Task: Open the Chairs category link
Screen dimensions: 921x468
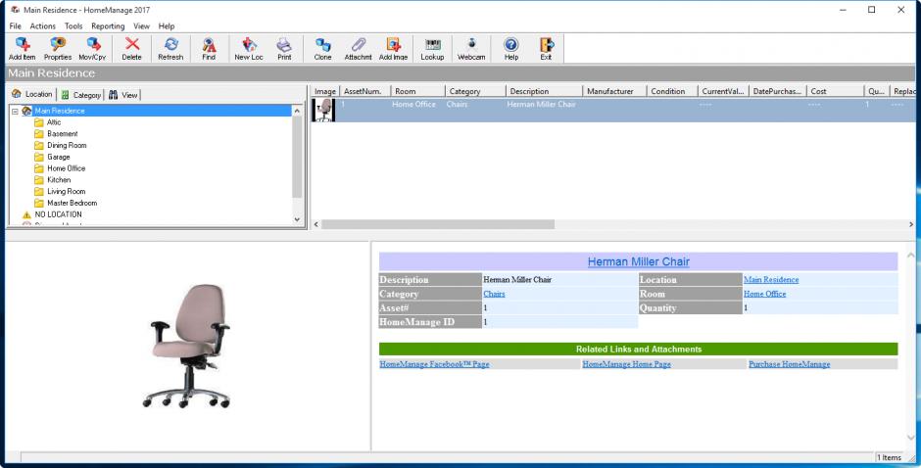Action: pyautogui.click(x=494, y=294)
